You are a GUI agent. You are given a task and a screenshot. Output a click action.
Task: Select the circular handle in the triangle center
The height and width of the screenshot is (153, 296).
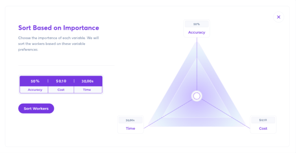point(197,96)
